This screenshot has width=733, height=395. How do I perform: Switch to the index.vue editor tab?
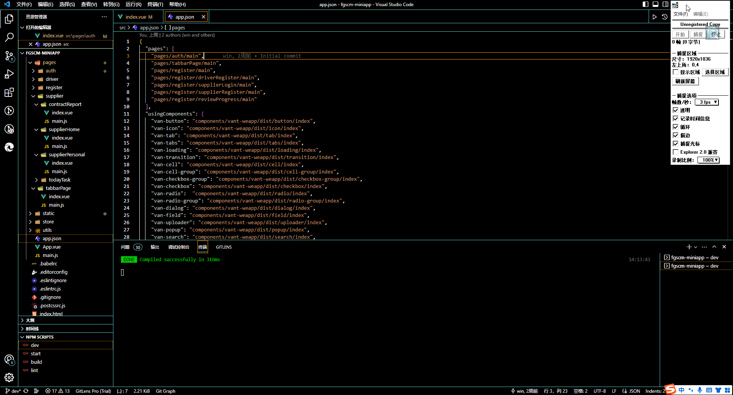(139, 17)
